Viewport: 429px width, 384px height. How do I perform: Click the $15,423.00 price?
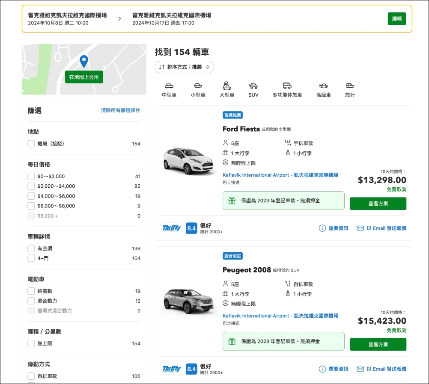click(382, 321)
